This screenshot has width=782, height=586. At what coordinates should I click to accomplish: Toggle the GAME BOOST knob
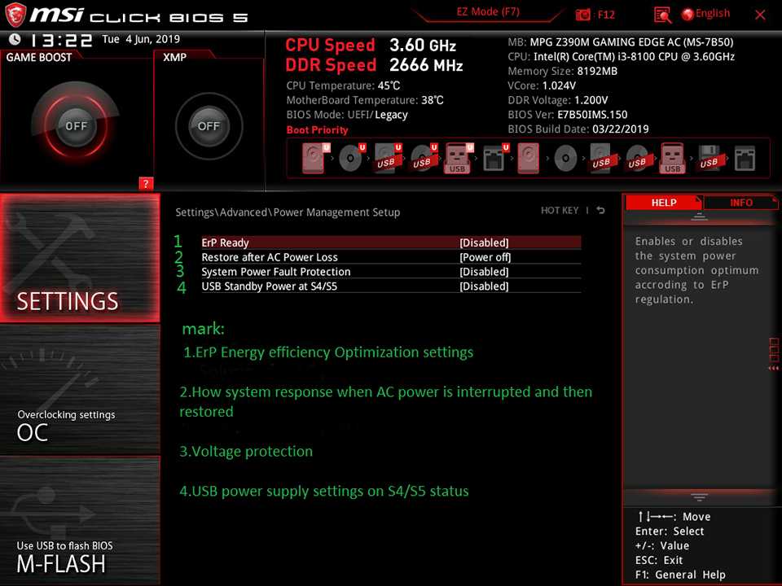coord(76,126)
